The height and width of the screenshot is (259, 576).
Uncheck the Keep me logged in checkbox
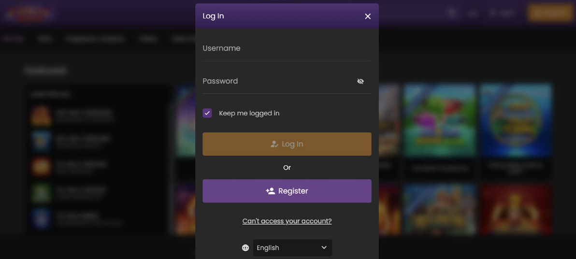point(207,113)
